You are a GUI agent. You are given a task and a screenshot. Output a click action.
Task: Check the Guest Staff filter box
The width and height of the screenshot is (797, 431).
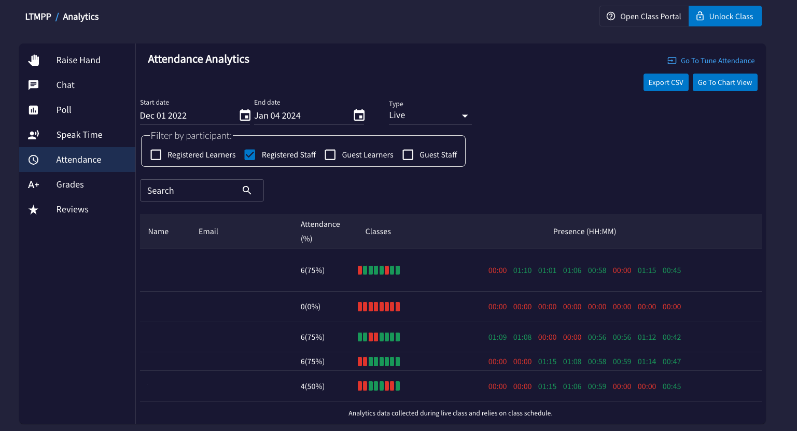(x=408, y=154)
